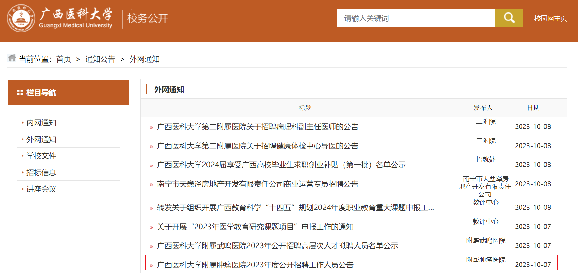Click the bullet arrow beside 内网通知
Image resolution: width=578 pixels, height=273 pixels.
22,123
